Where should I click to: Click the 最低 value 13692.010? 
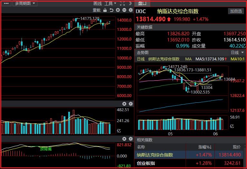click(x=178, y=40)
